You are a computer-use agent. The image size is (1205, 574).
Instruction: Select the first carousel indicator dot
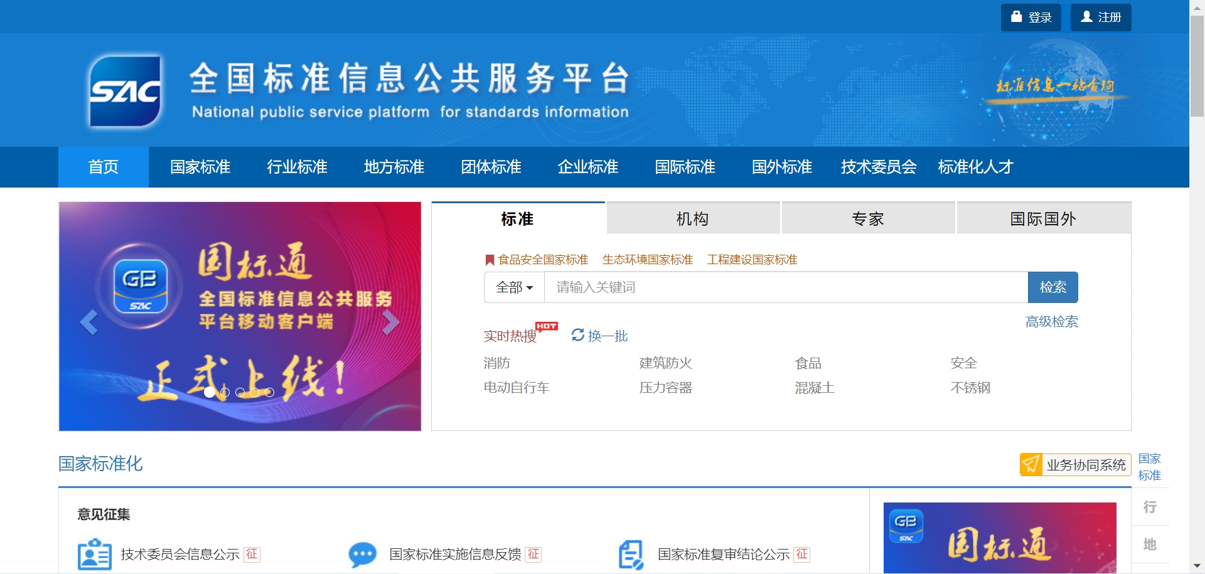coord(210,392)
